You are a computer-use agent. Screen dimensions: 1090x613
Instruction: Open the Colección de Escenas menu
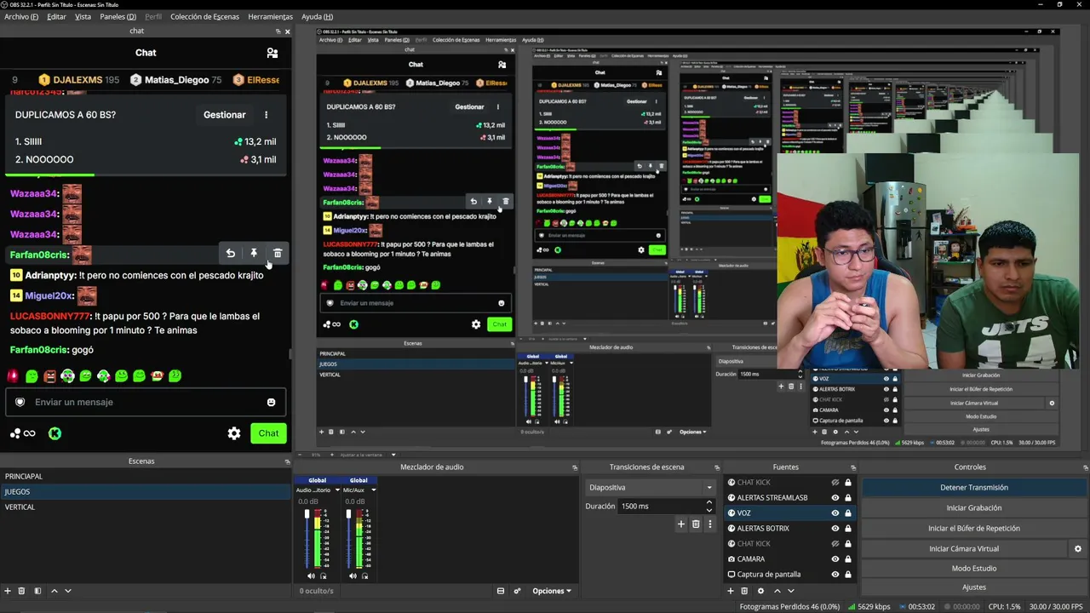(x=204, y=17)
